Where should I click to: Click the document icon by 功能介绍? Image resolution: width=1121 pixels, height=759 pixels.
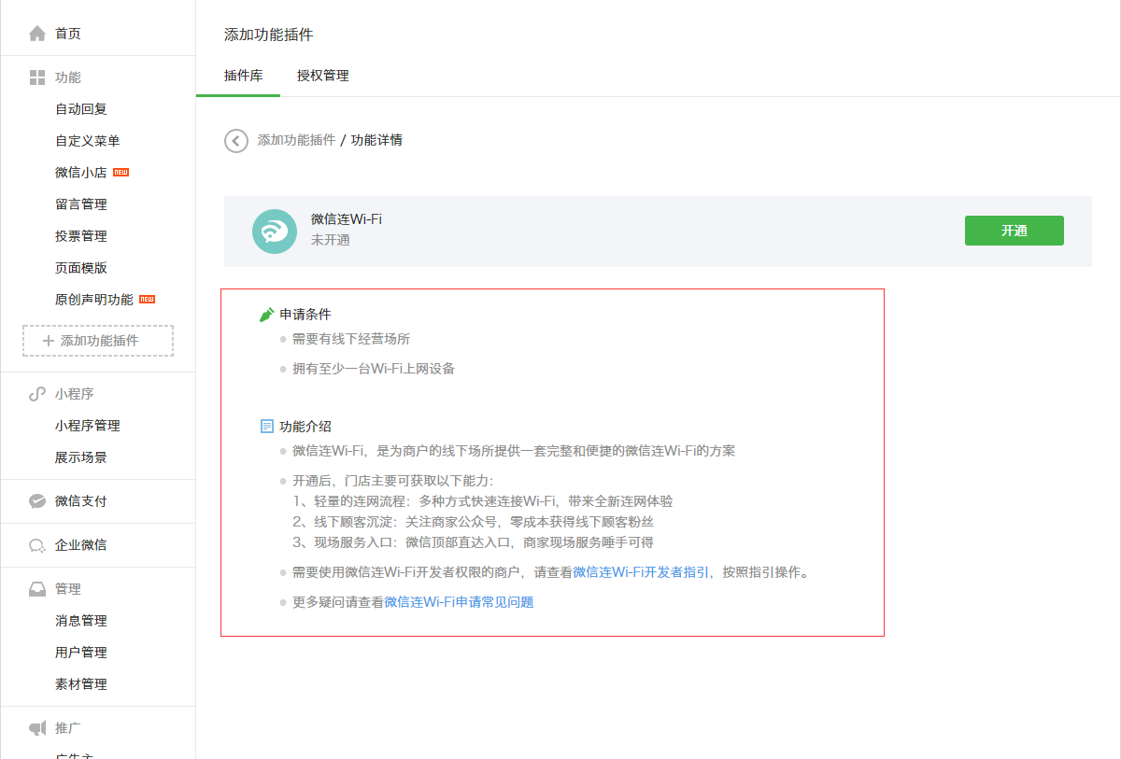pyautogui.click(x=266, y=427)
